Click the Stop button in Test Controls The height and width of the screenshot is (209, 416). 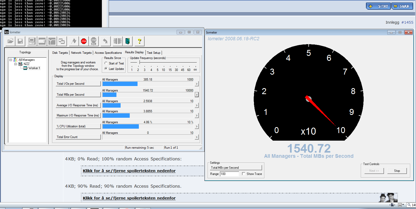click(397, 171)
